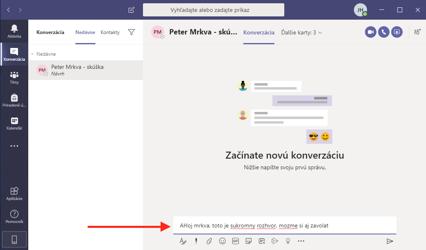Image resolution: width=426 pixels, height=250 pixels.
Task: Start an audio call using phone icon
Action: coord(384,32)
